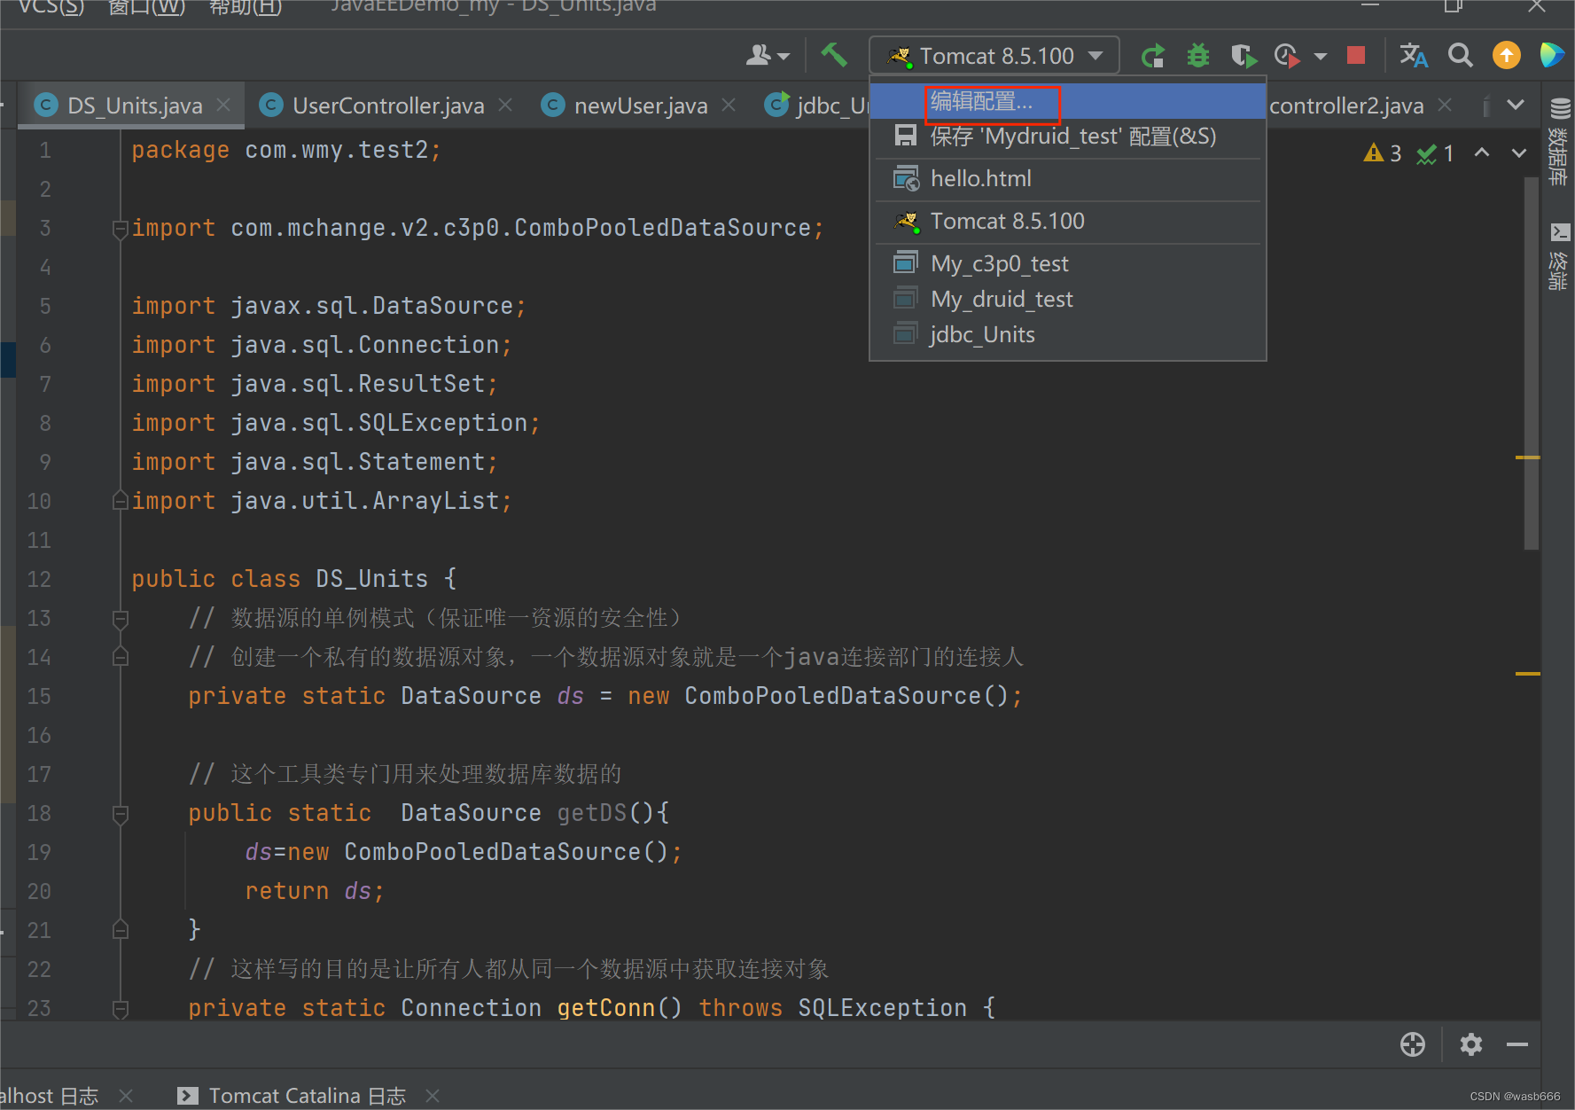
Task: Switch to the UserController.java tab
Action: click(387, 105)
